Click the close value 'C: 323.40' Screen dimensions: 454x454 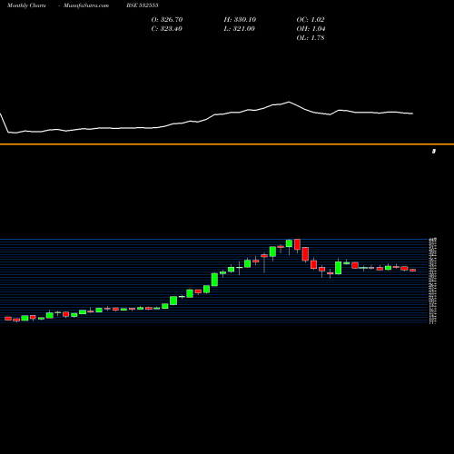tap(167, 29)
